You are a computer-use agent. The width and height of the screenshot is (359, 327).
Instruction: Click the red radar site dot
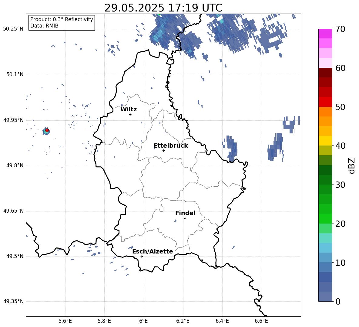point(47,130)
